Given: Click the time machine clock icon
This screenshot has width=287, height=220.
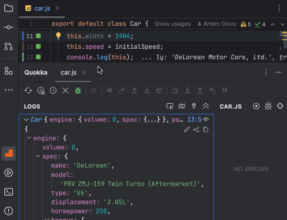Looking at the screenshot, I should coord(53,90).
